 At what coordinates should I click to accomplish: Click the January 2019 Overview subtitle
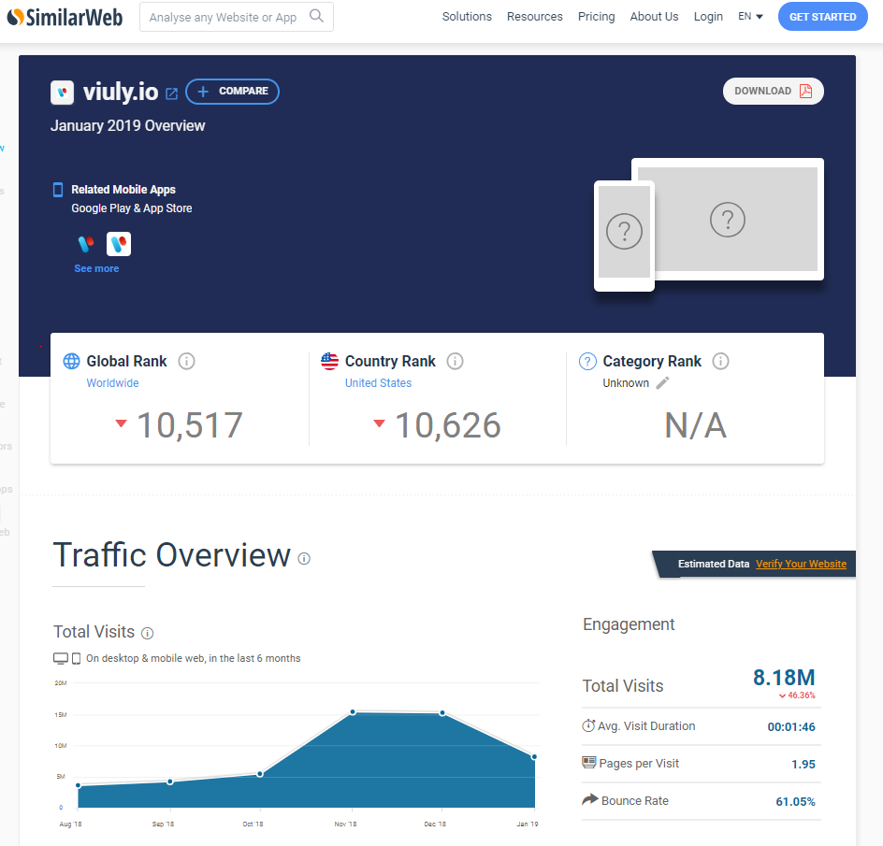(x=128, y=125)
